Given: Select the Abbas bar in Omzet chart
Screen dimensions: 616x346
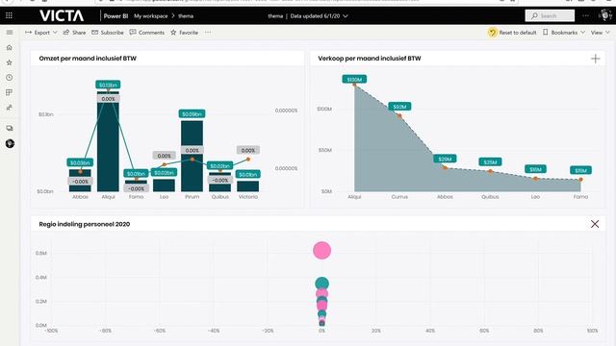Looking at the screenshot, I should pos(80,181).
